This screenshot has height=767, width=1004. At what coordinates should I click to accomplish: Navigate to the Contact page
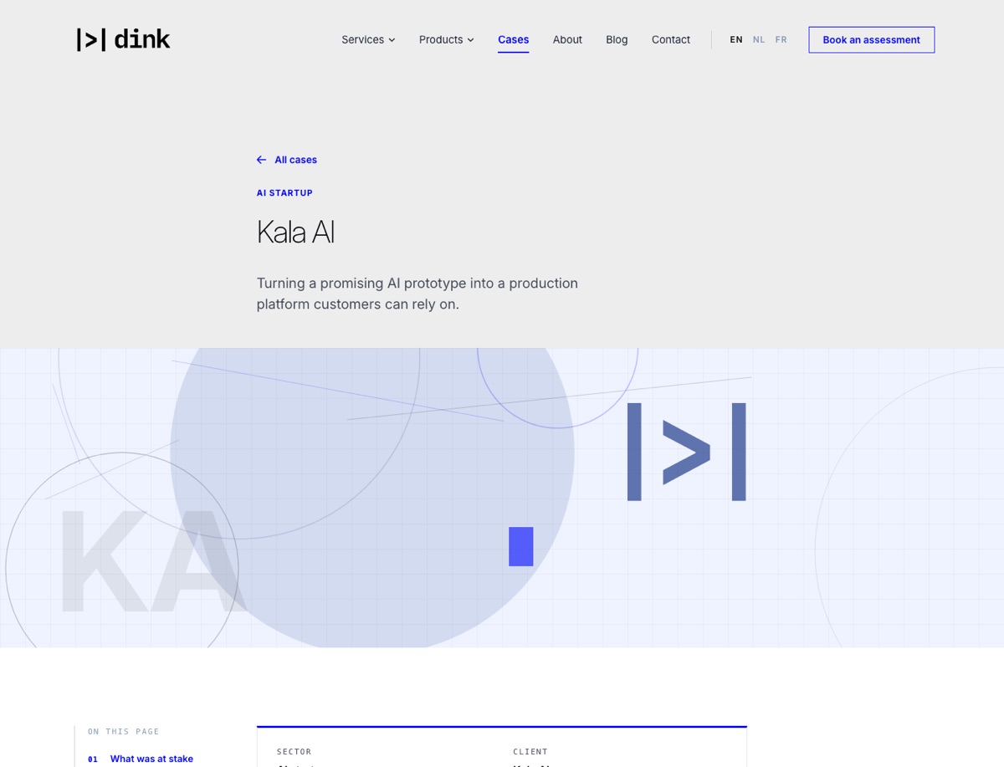pyautogui.click(x=671, y=39)
